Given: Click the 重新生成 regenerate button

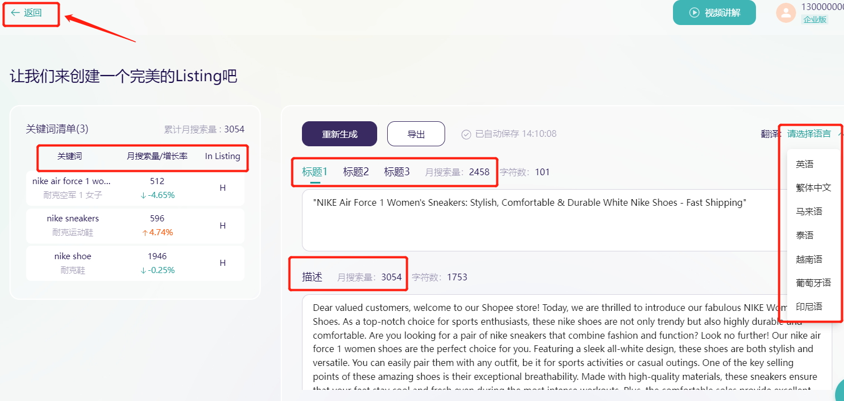Looking at the screenshot, I should (x=339, y=134).
